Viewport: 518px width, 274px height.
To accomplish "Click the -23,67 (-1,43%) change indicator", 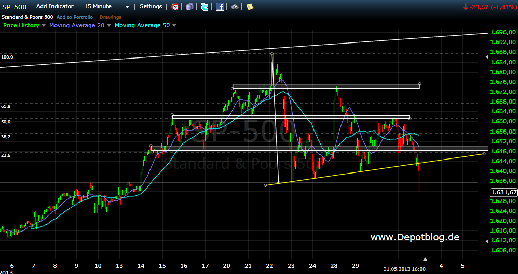I will click(490, 7).
